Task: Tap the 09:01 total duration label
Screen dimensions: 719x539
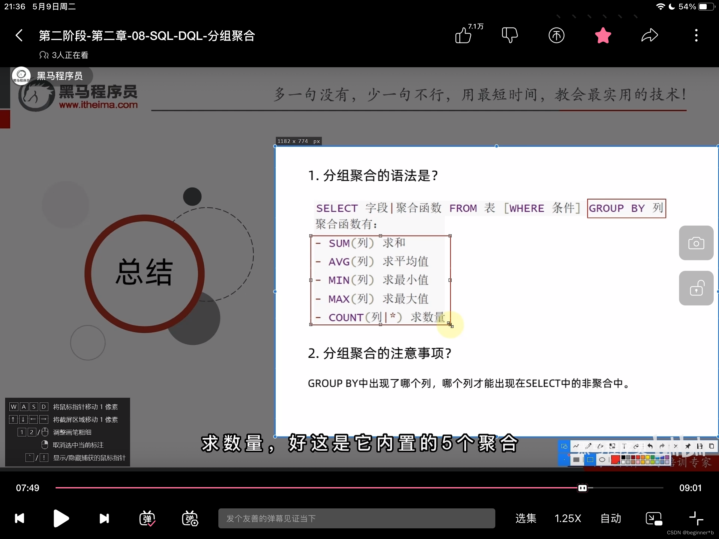Action: 690,488
